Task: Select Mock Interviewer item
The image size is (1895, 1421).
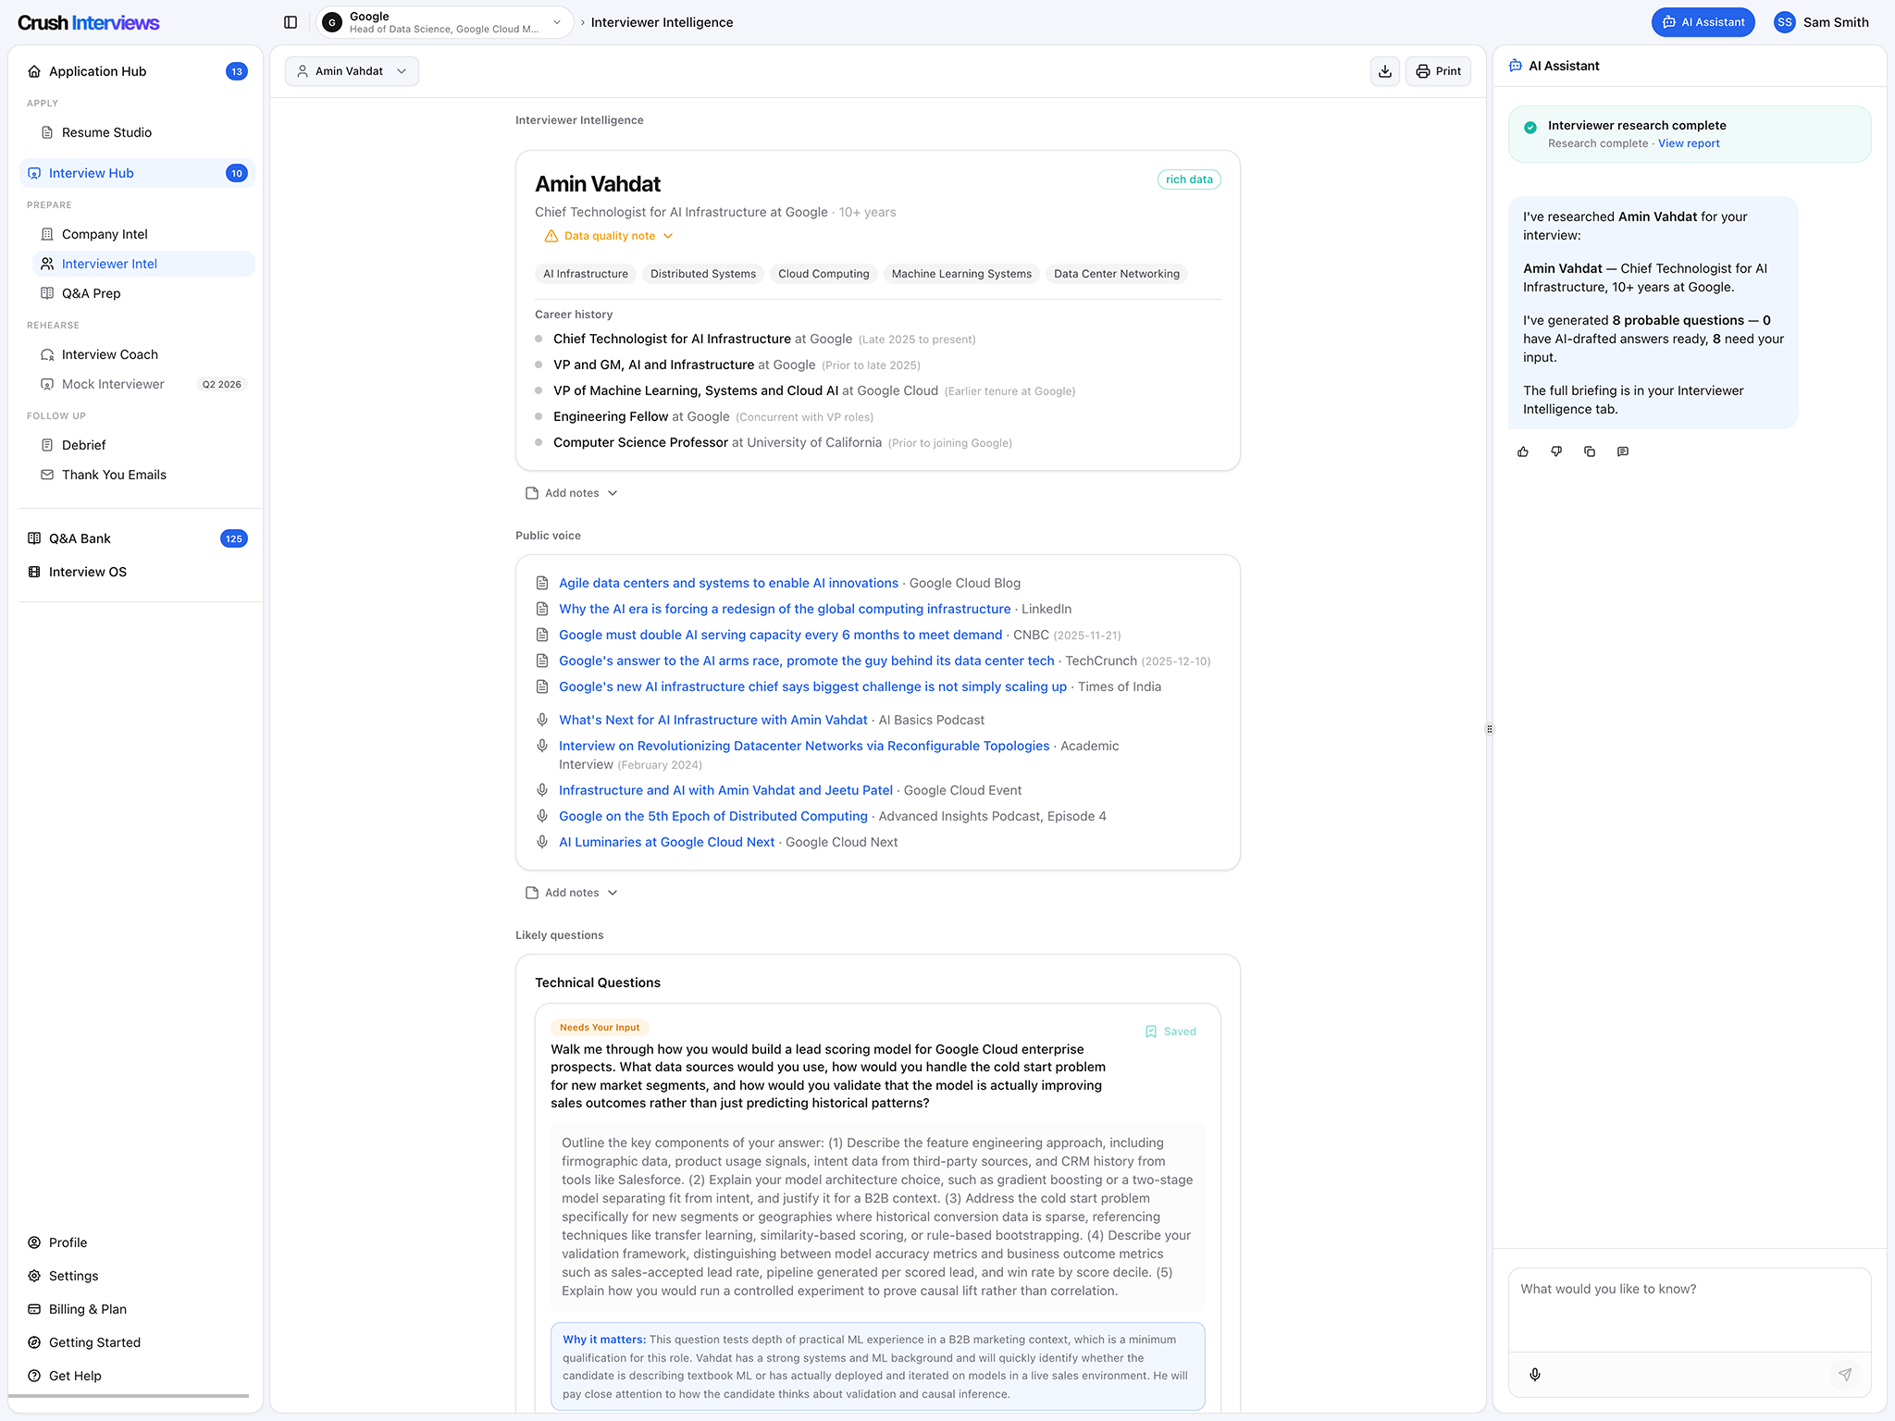Action: pyautogui.click(x=143, y=384)
